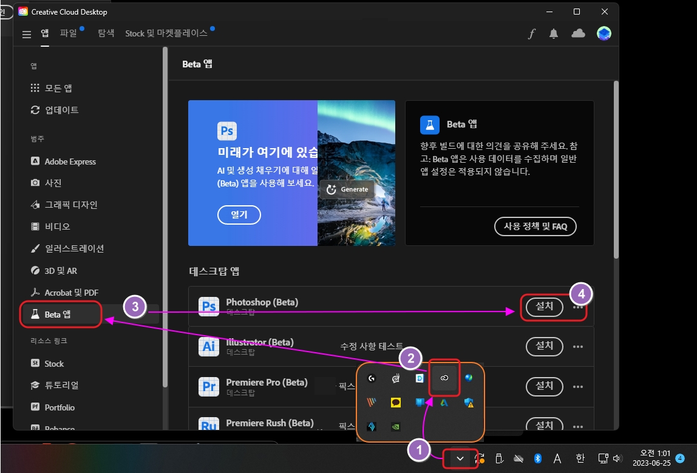
Task: Click the Windows Security shield tray icon
Action: tap(469, 403)
